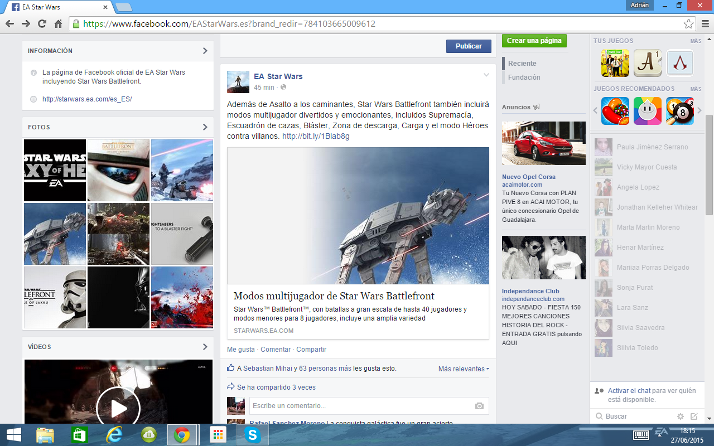Click the Chrome forward arrow

[26, 24]
